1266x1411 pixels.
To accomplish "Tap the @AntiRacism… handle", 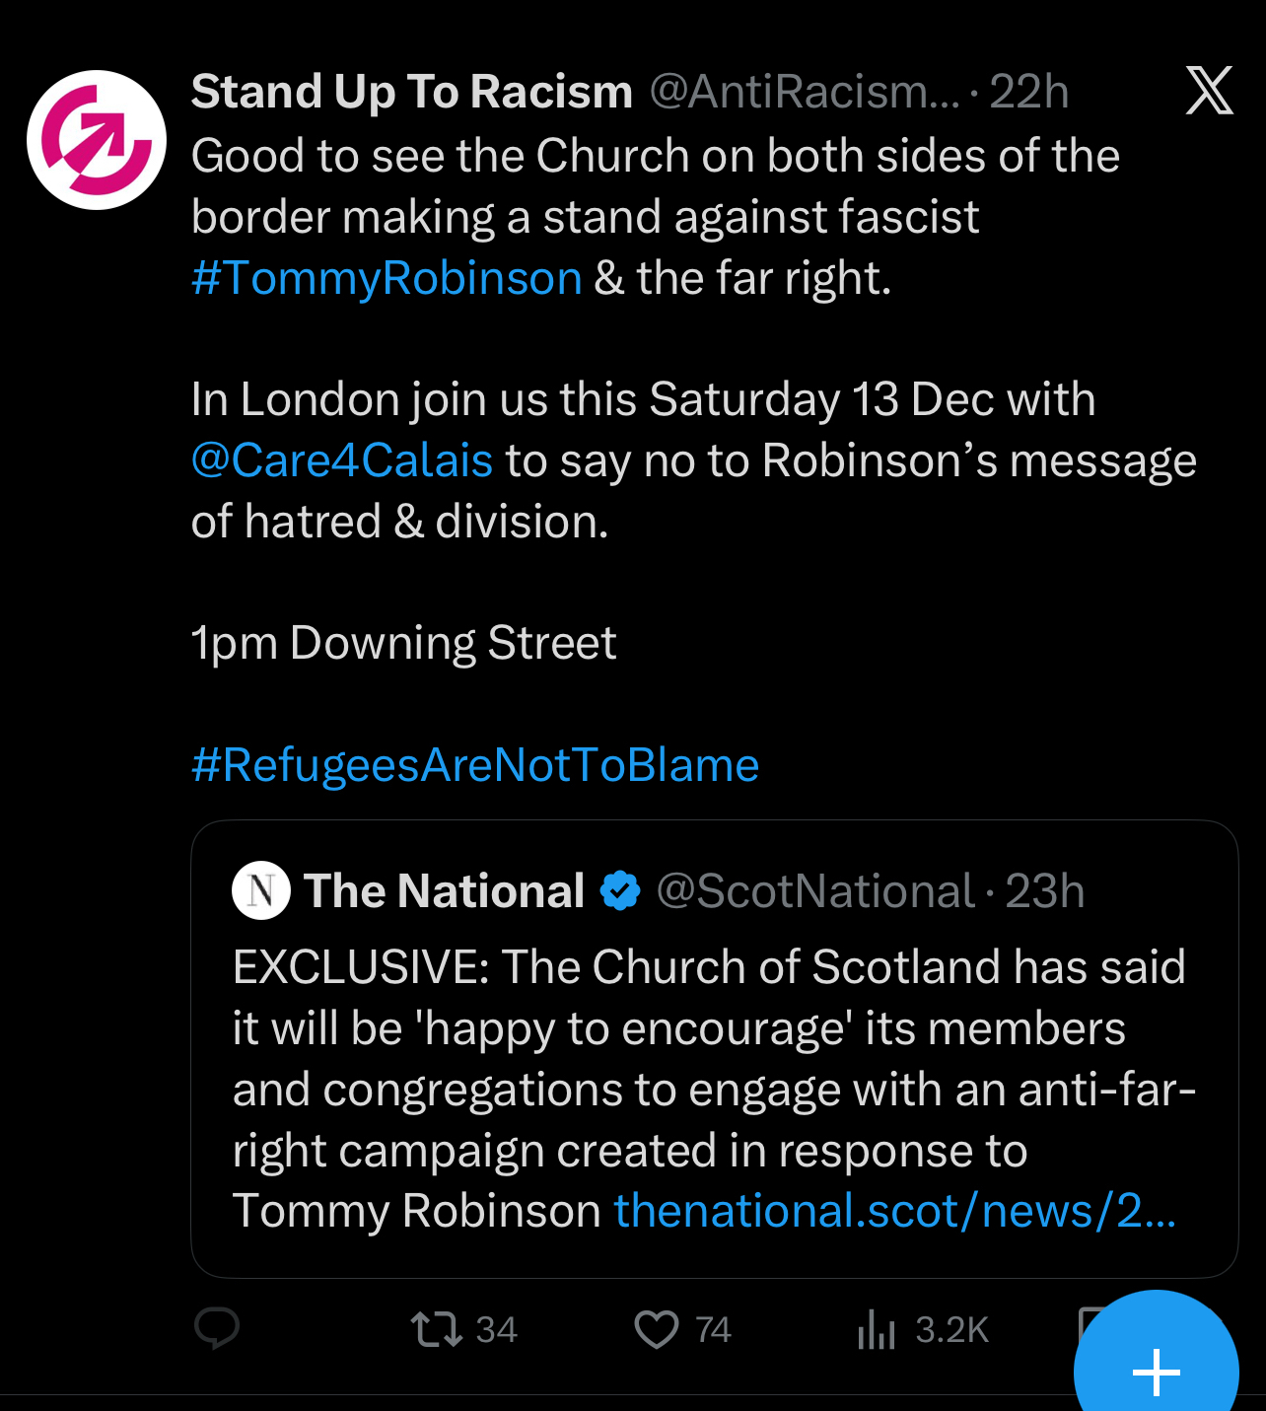I will (x=804, y=92).
